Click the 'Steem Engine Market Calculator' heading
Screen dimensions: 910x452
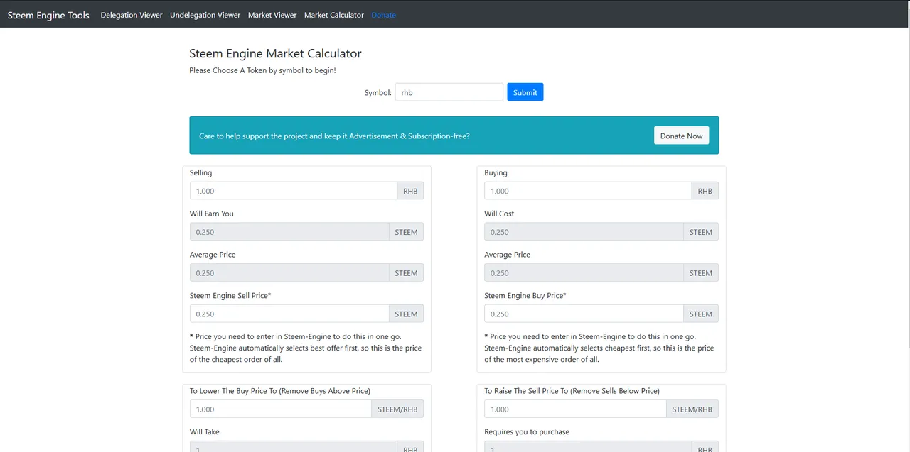coord(275,54)
